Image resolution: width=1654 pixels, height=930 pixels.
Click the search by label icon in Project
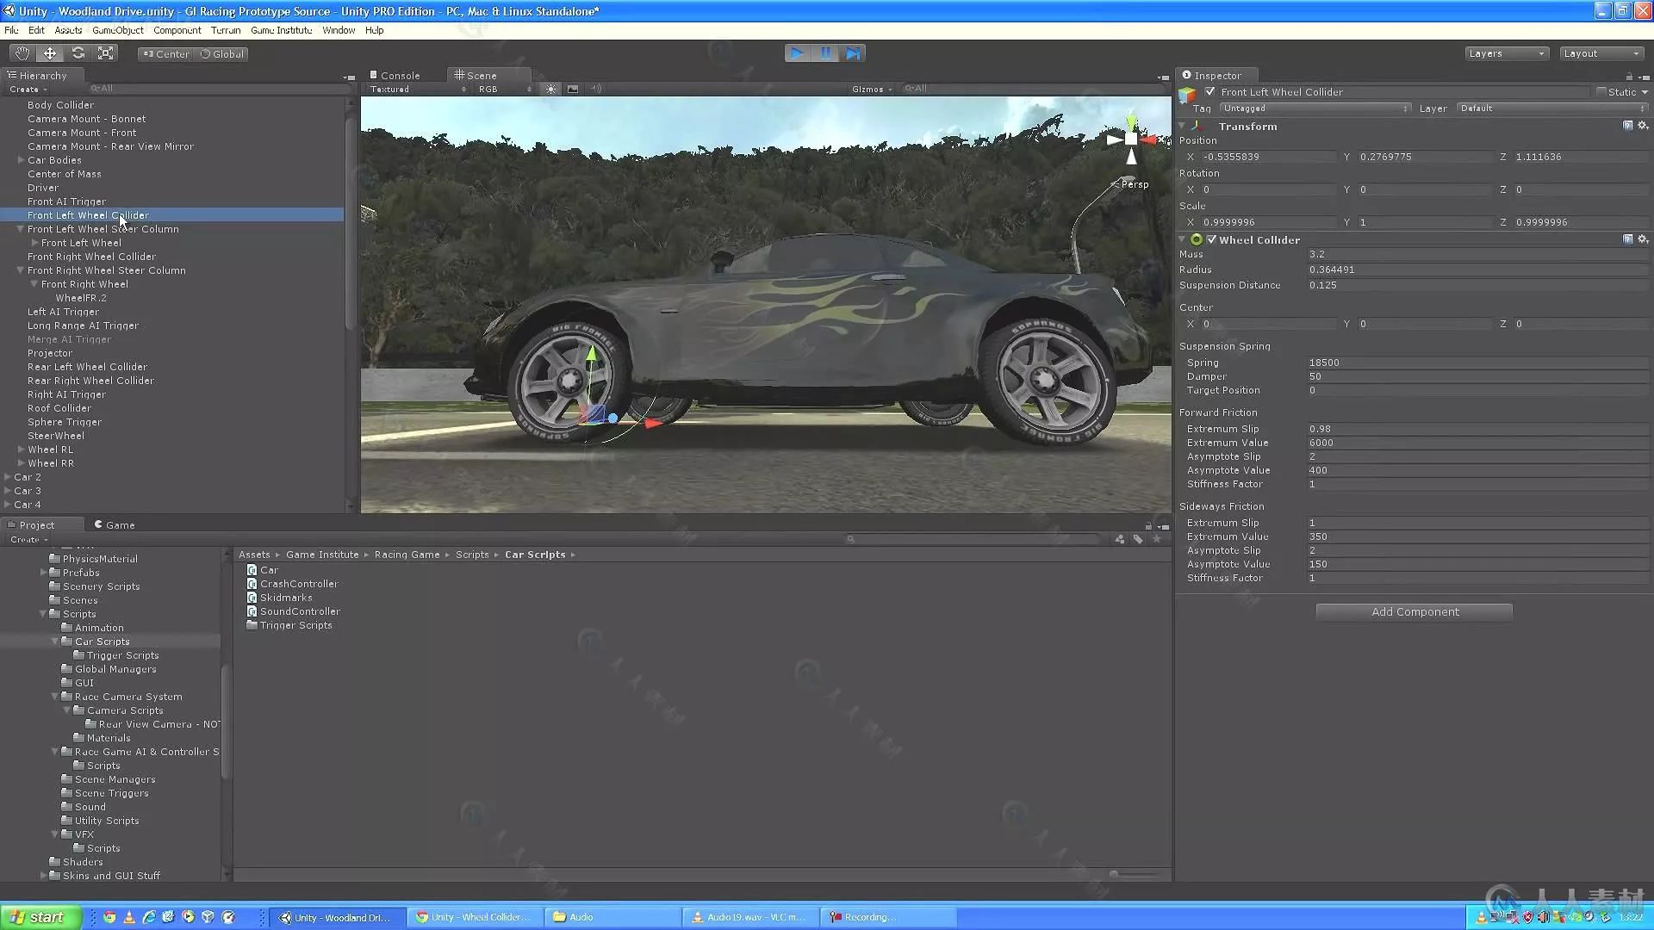click(x=1138, y=539)
